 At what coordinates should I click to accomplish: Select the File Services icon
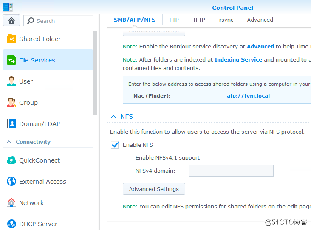[11, 60]
